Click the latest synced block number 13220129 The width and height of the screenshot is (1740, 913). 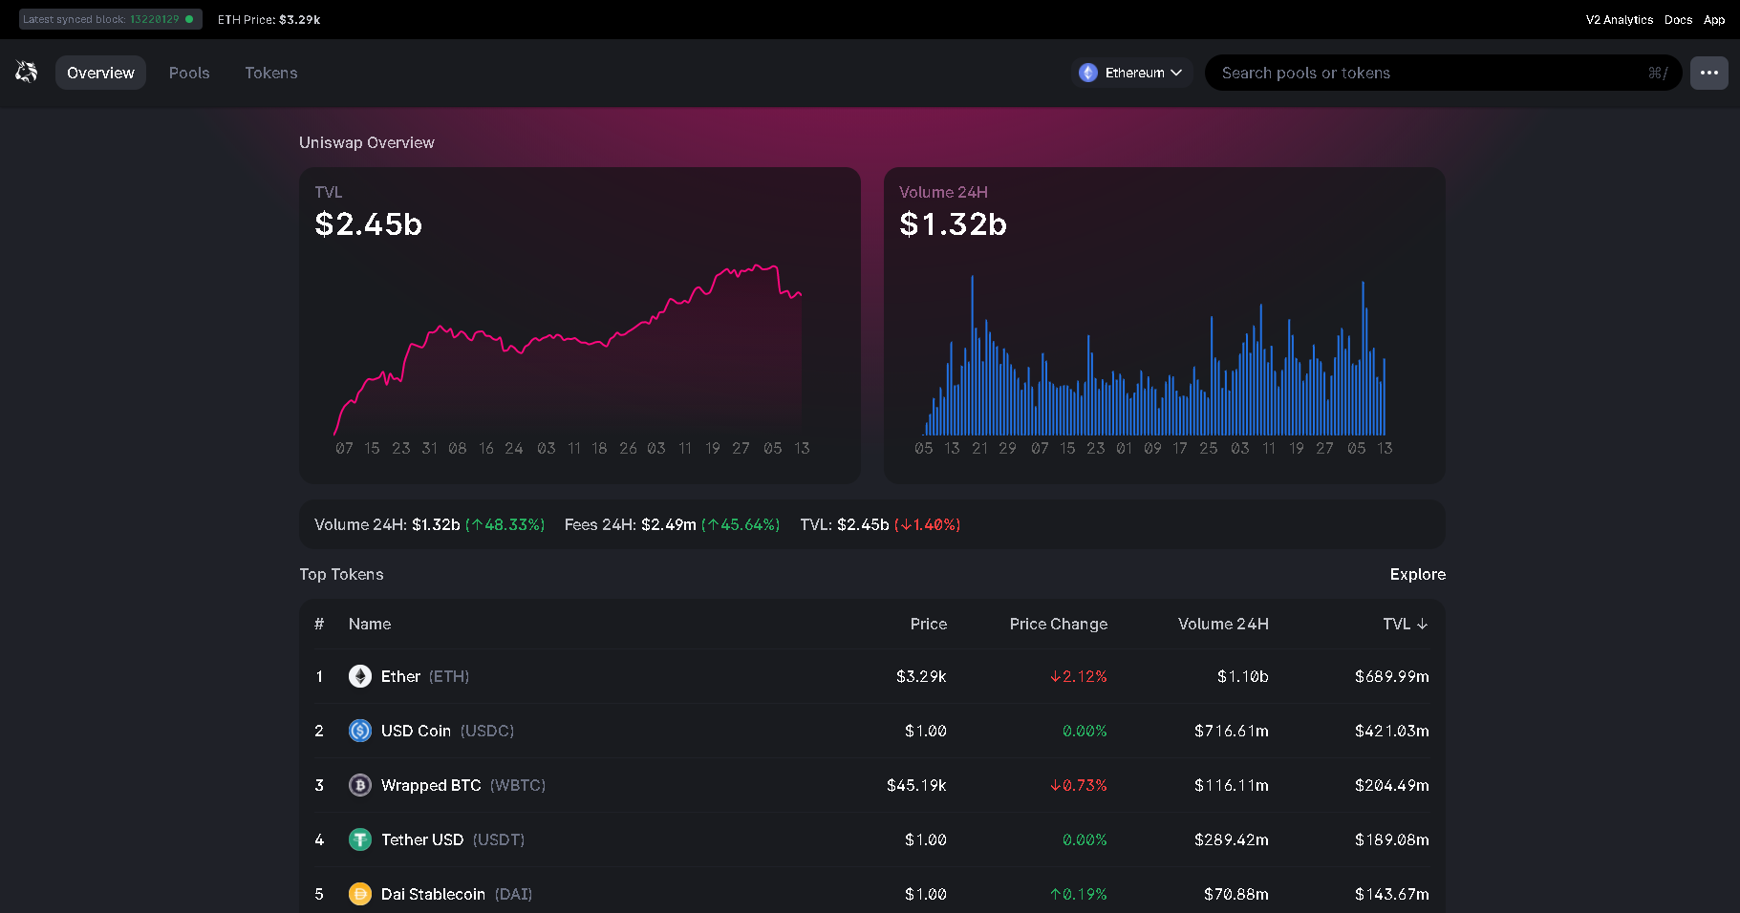[x=154, y=19]
